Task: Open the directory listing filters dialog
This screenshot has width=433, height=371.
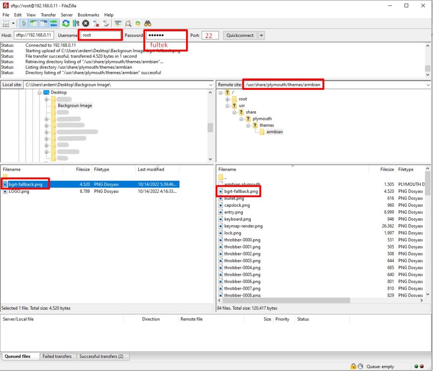Action: click(x=118, y=23)
